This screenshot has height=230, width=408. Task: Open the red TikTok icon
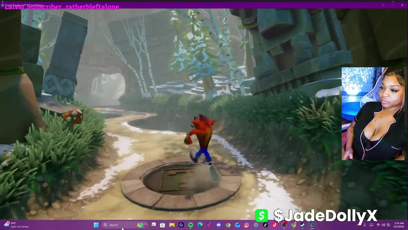tap(274, 225)
